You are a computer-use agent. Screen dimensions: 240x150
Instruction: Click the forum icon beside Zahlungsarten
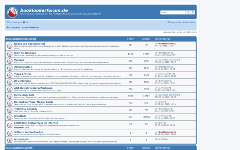10,68
